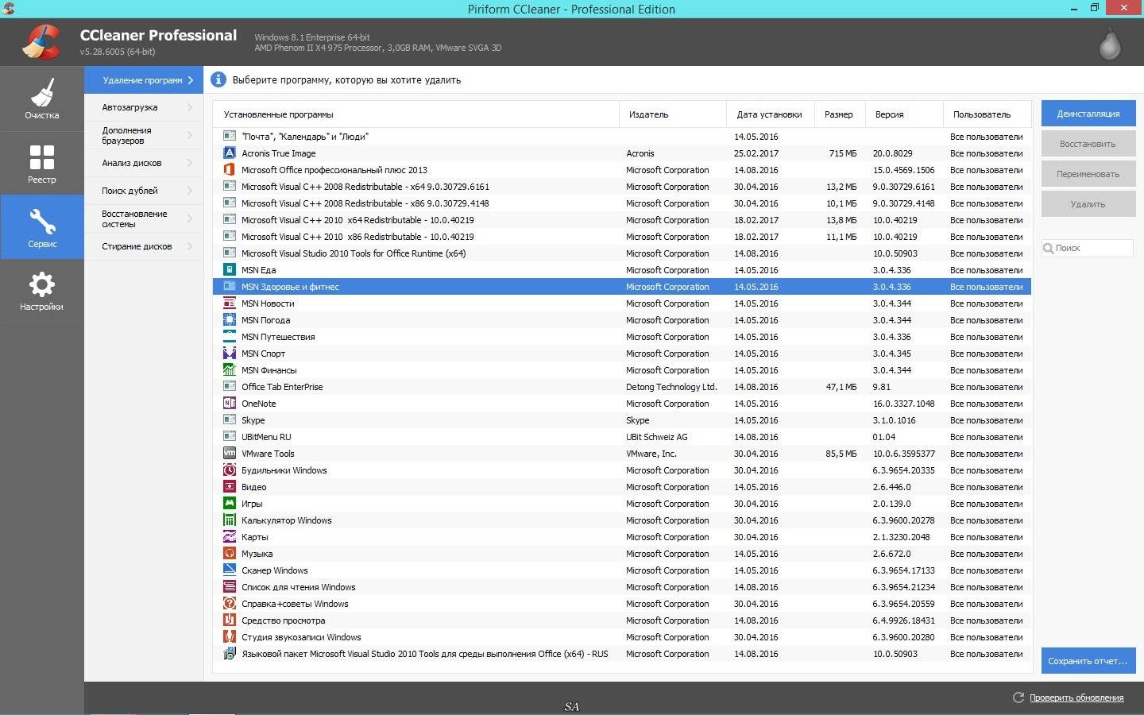Select Microsoft Visual C++ 2008 x64 row
1144x715 pixels.
(622, 187)
